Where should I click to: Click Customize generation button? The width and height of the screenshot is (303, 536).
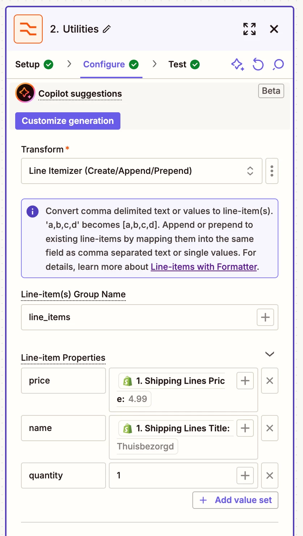coord(68,121)
